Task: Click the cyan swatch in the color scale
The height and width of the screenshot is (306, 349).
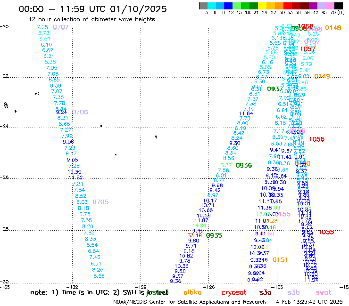Action: pyautogui.click(x=212, y=6)
